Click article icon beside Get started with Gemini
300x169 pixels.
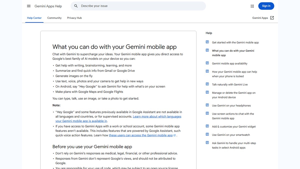pos(207,42)
